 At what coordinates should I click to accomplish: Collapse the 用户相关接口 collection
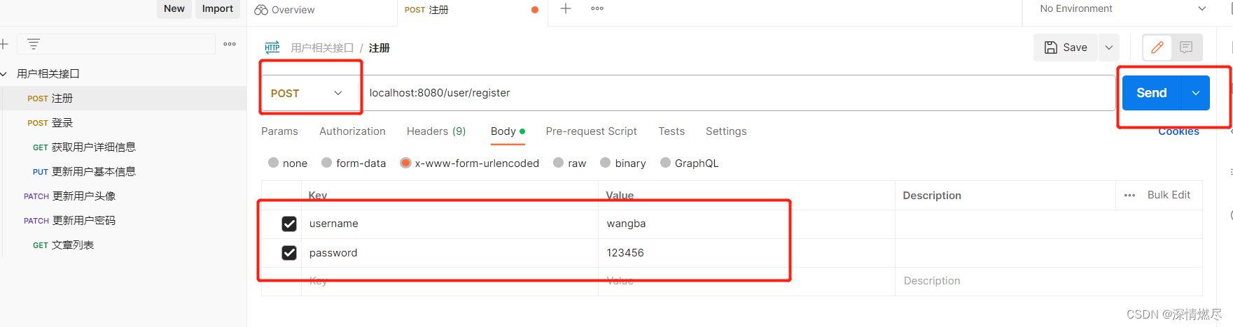tap(4, 74)
